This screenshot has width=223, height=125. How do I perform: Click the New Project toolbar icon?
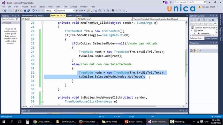point(16,11)
